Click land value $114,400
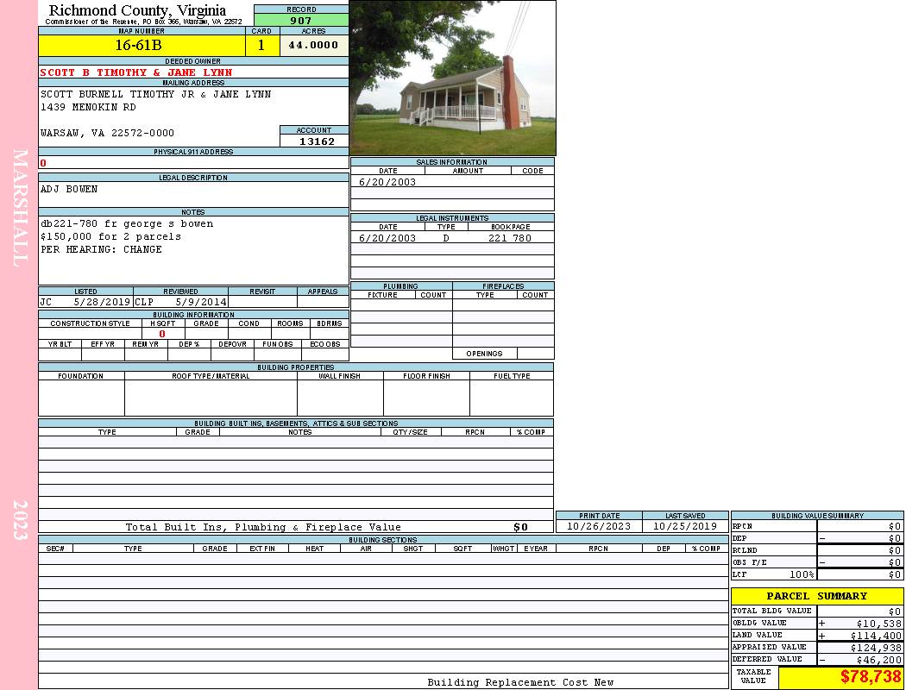The image size is (906, 690). 876,636
